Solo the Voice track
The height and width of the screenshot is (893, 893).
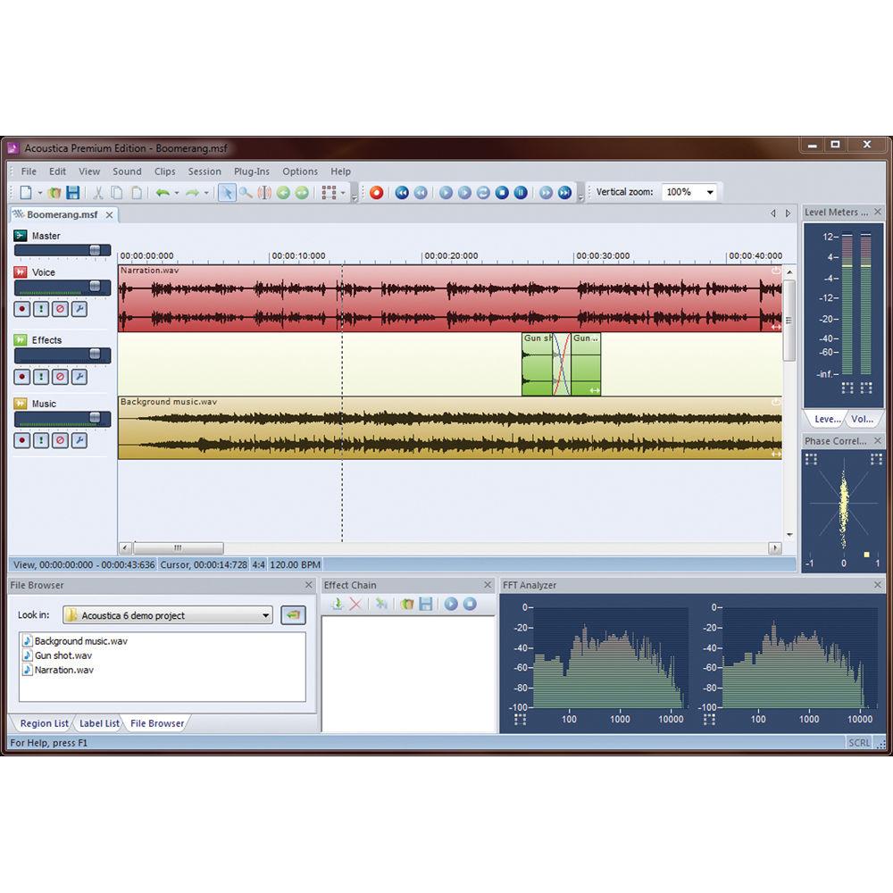[x=41, y=308]
